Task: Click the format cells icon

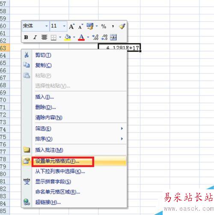Action: tap(27, 161)
